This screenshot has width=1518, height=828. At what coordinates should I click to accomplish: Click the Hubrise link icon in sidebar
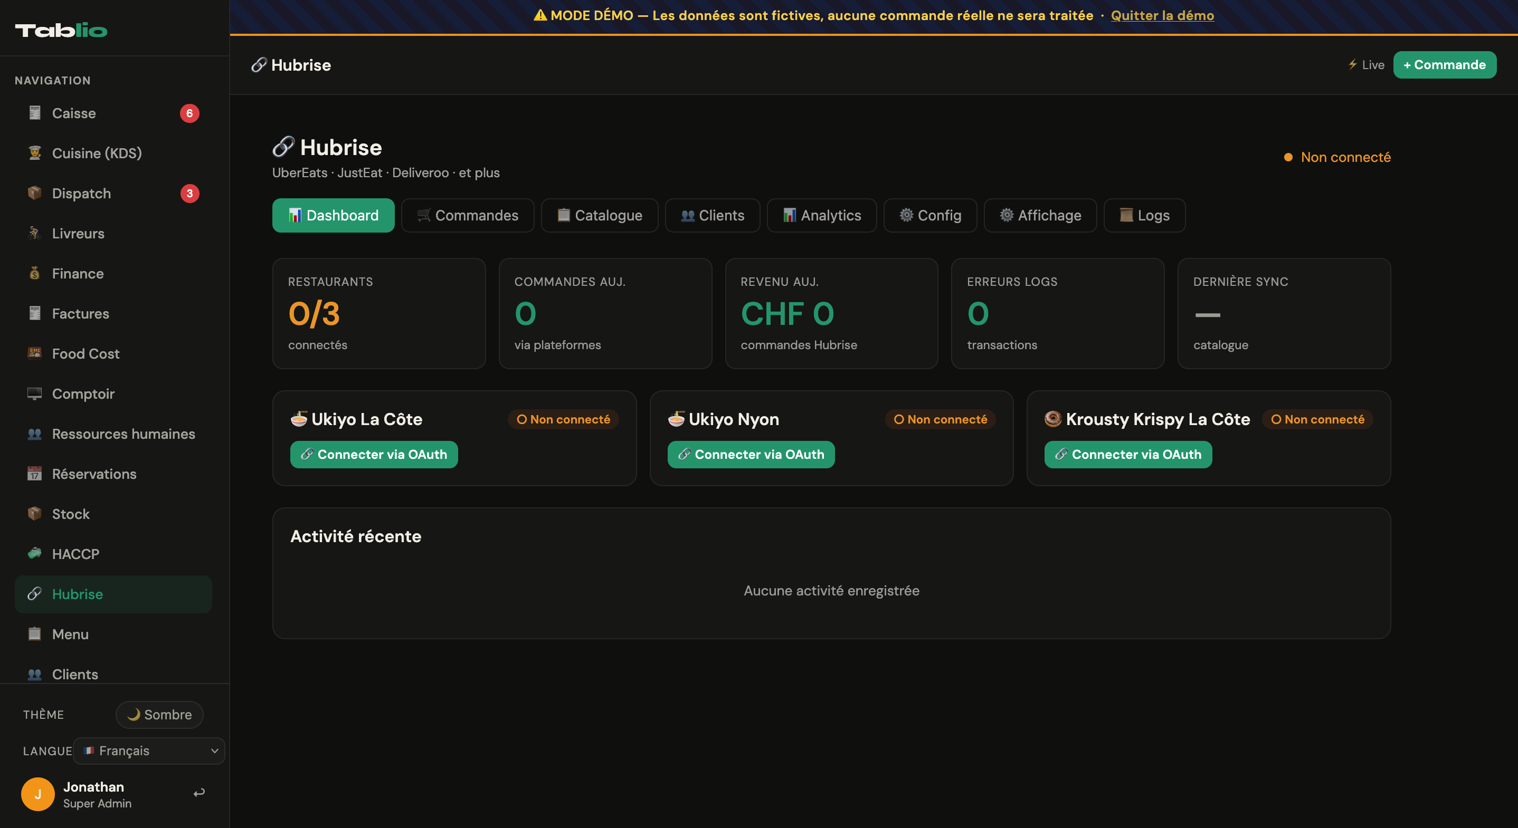(x=35, y=594)
